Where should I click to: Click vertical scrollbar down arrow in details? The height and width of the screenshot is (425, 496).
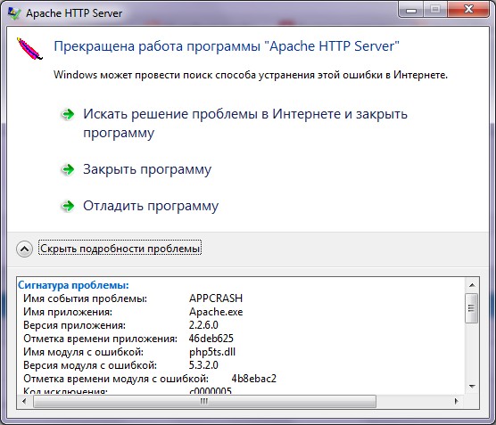pos(472,386)
